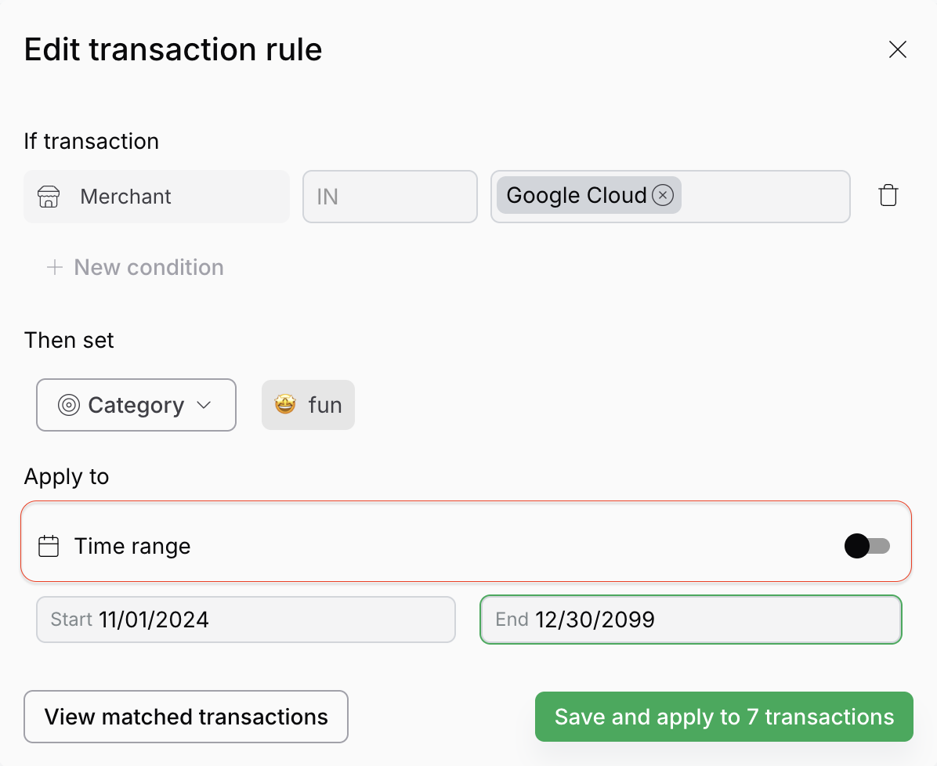Expand the Category dropdown chevron
The image size is (937, 766).
pyautogui.click(x=204, y=405)
